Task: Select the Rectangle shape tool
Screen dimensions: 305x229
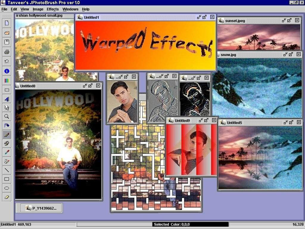Action: [7, 179]
